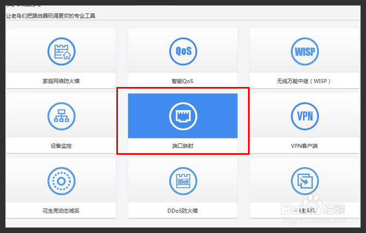Viewport: 366px width, 233px height.
Task: Click the VPN客户端 label
Action: point(304,146)
